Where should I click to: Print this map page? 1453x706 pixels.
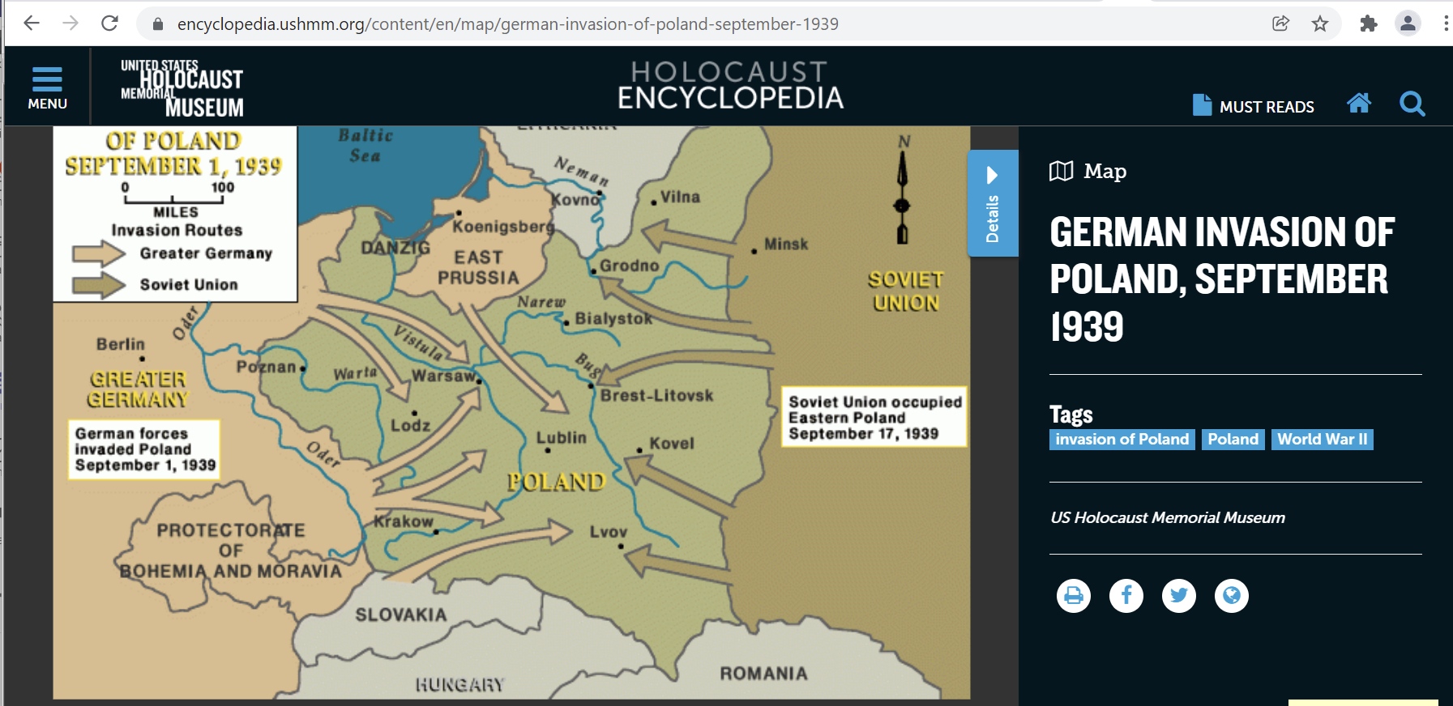[x=1074, y=596]
